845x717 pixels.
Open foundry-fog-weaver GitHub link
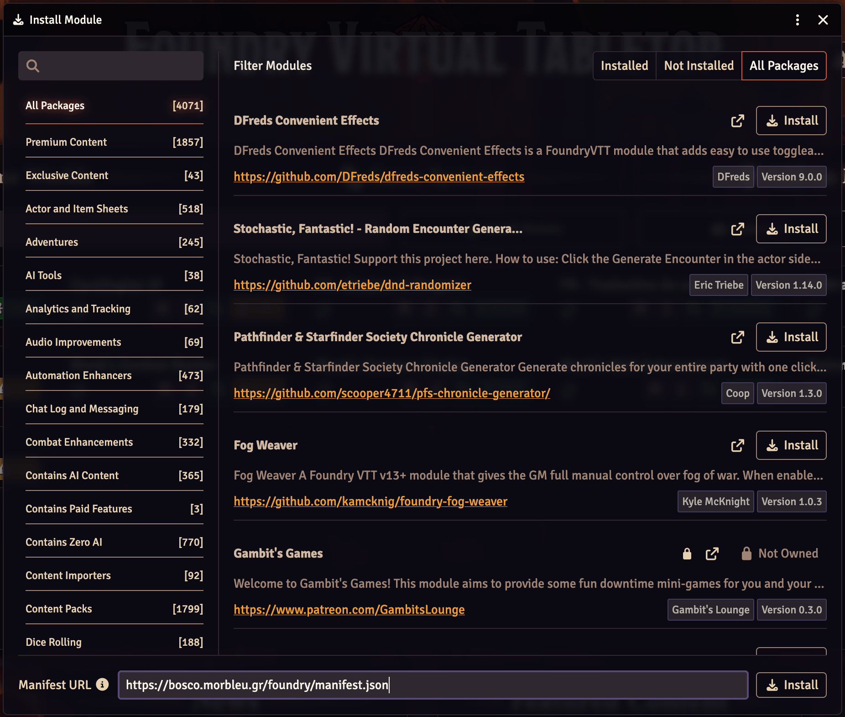click(370, 501)
